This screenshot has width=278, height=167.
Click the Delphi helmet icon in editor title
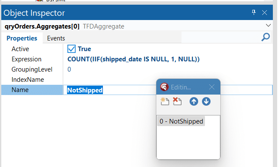click(x=164, y=87)
